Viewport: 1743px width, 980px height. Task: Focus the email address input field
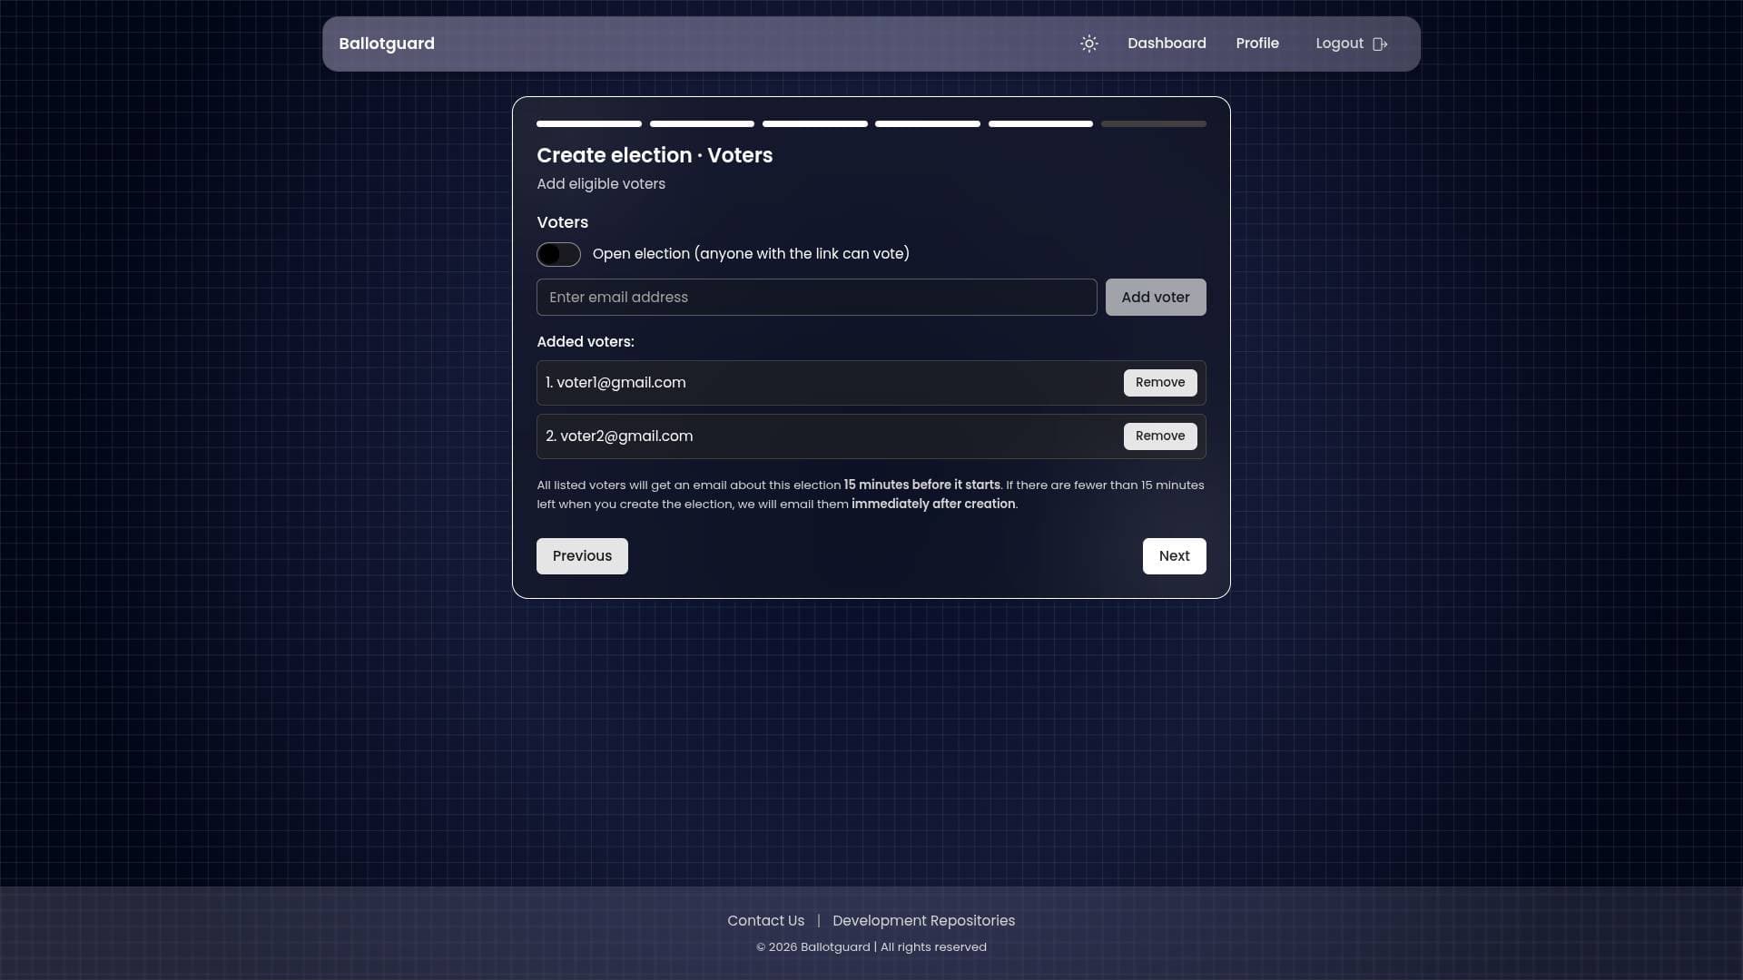816,297
